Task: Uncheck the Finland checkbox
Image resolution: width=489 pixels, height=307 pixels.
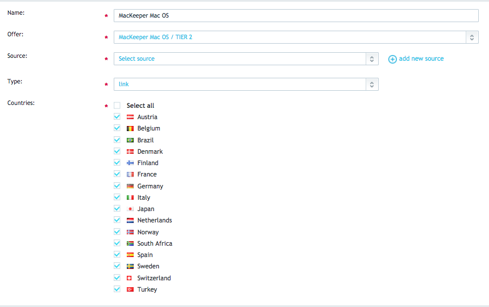Action: tap(117, 162)
